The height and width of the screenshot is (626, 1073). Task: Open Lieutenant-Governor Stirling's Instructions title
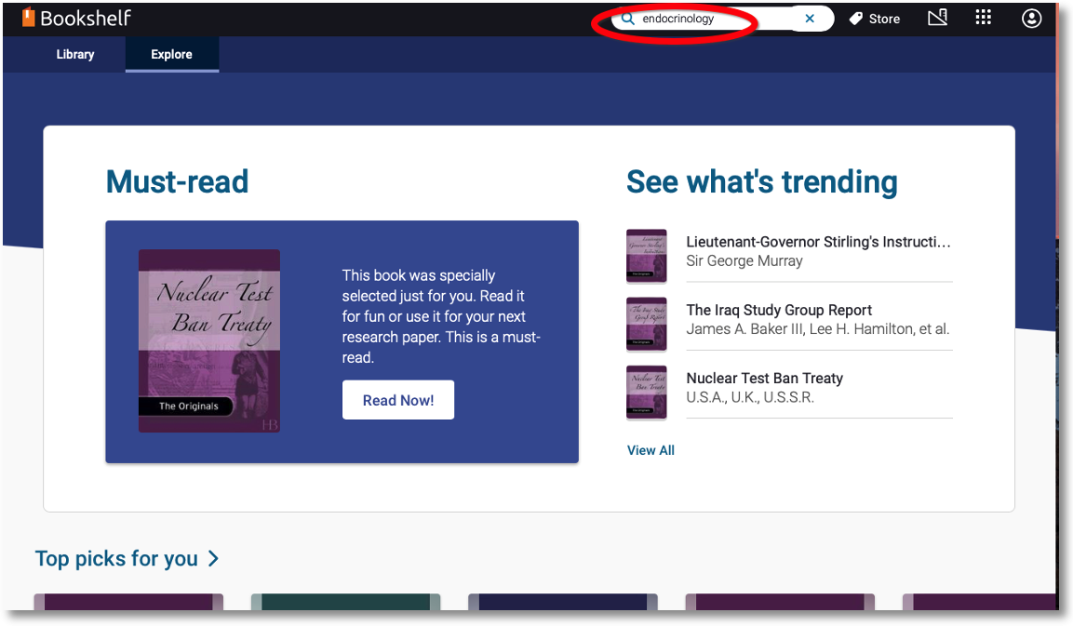818,242
